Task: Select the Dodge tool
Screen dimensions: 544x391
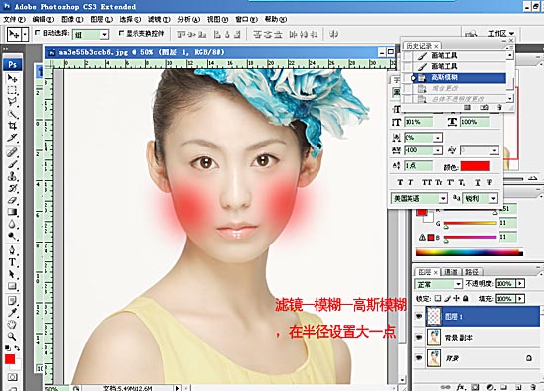Action: [x=12, y=236]
